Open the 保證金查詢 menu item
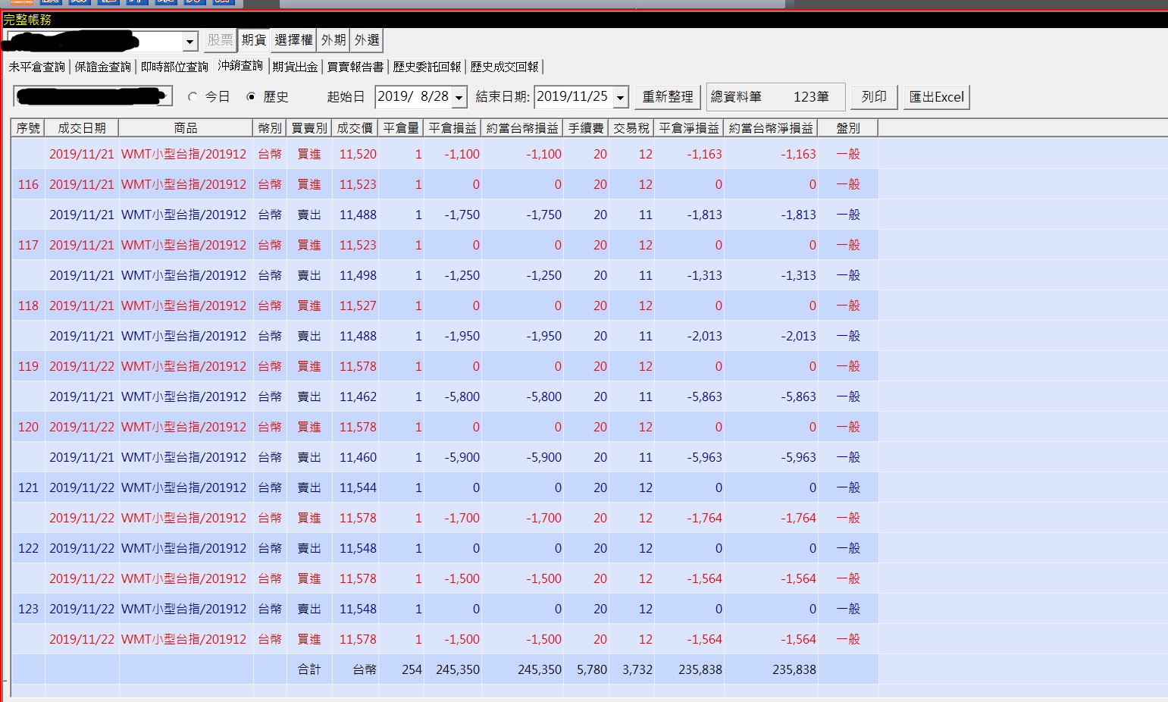This screenshot has width=1168, height=702. click(103, 67)
